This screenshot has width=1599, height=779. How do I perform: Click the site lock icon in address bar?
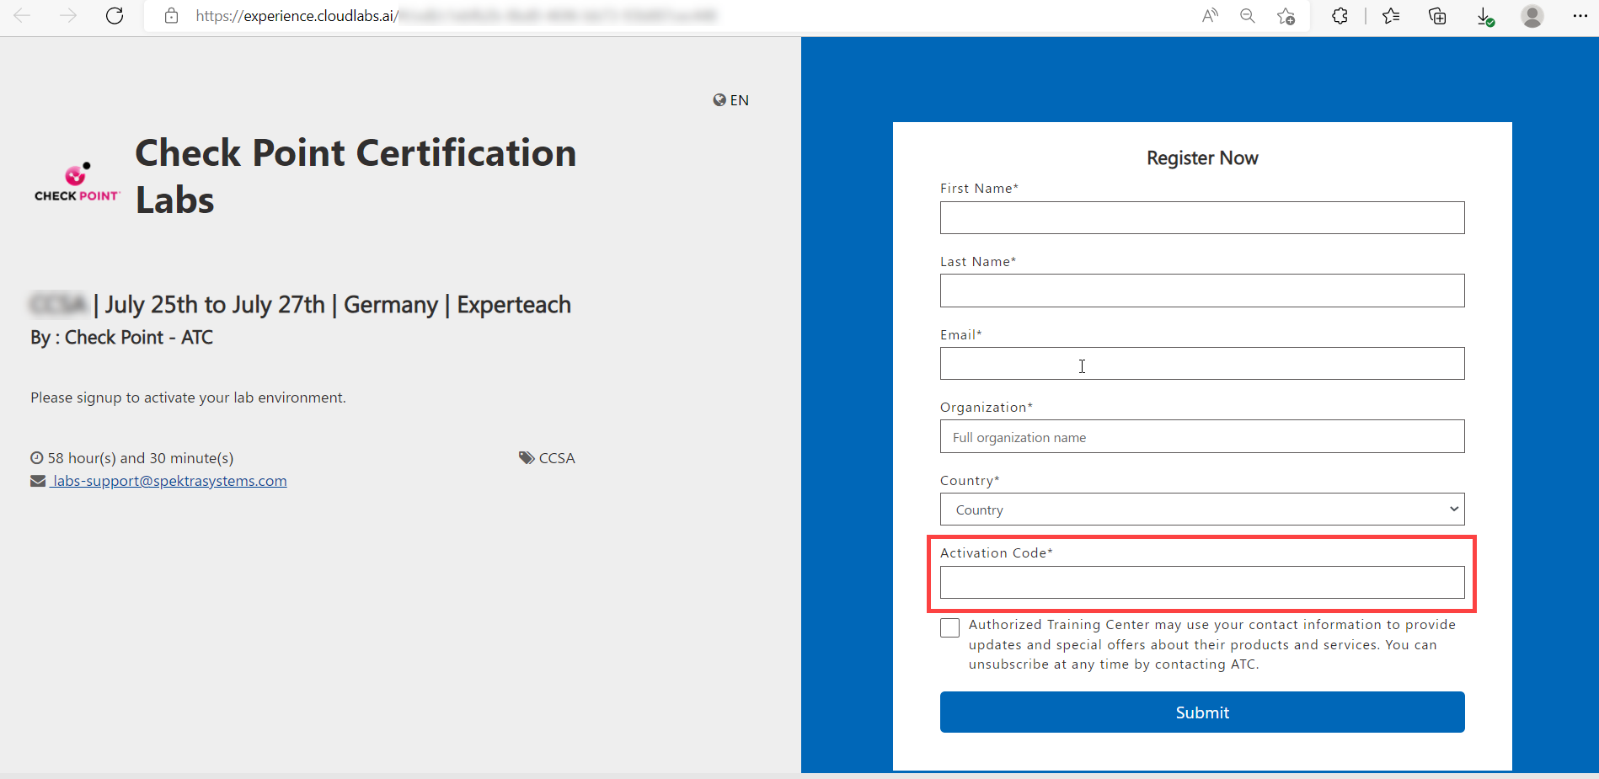(171, 16)
